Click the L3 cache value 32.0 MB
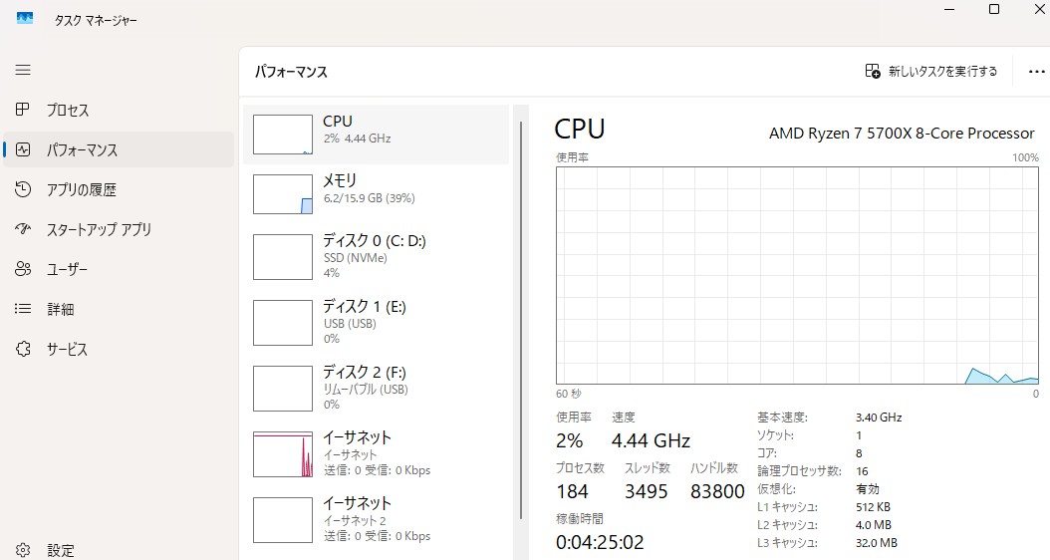1050x560 pixels. click(x=877, y=543)
